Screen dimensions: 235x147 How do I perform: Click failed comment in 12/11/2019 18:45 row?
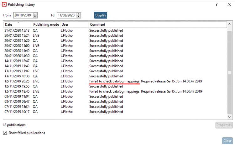coord(145,92)
